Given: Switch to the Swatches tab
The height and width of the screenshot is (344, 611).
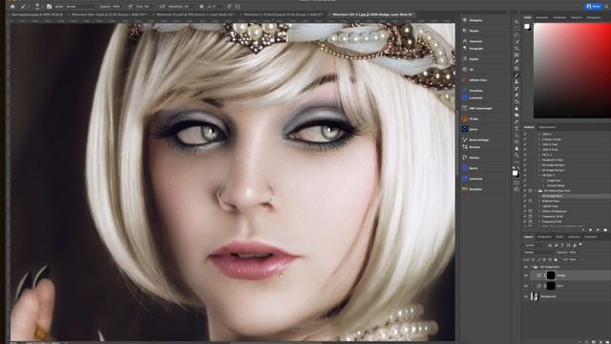Looking at the screenshot, I should click(542, 17).
